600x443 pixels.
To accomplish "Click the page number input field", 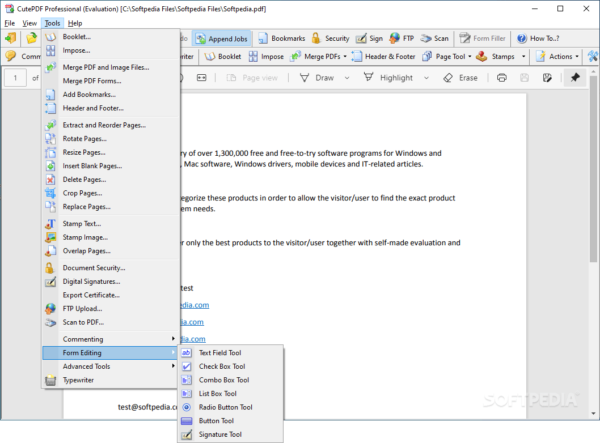I will [x=15, y=78].
